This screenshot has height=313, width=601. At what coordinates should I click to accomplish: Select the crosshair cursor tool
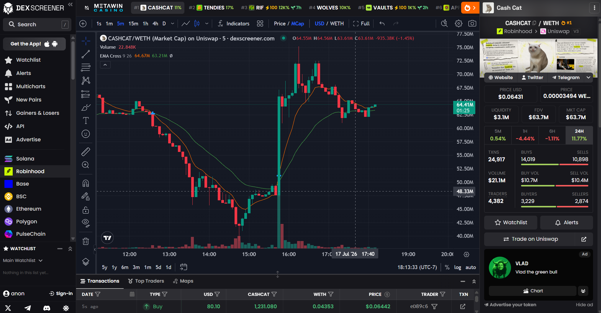(x=86, y=41)
